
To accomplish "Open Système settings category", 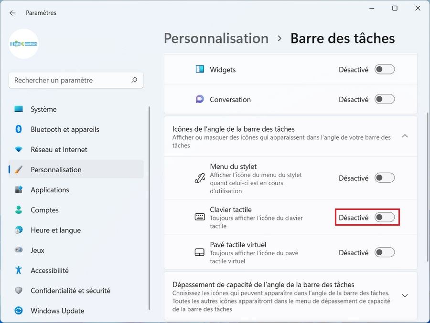I will [43, 109].
